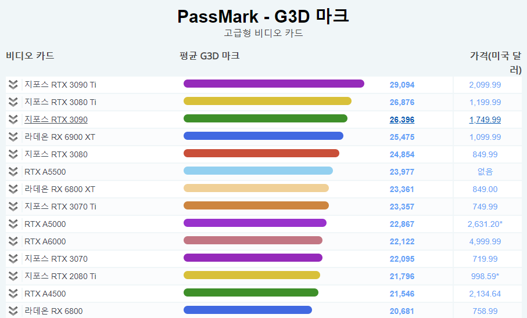Click the 가격(미국 달러) column header
The width and height of the screenshot is (527, 318).
pyautogui.click(x=496, y=63)
